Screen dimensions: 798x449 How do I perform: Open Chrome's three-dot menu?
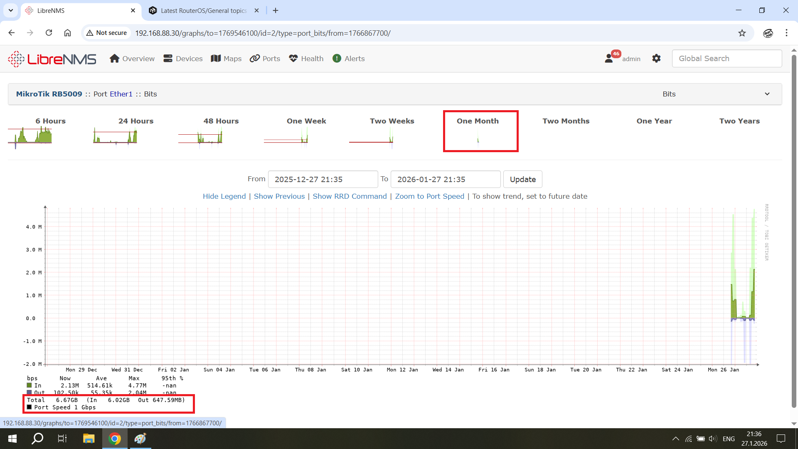click(786, 33)
